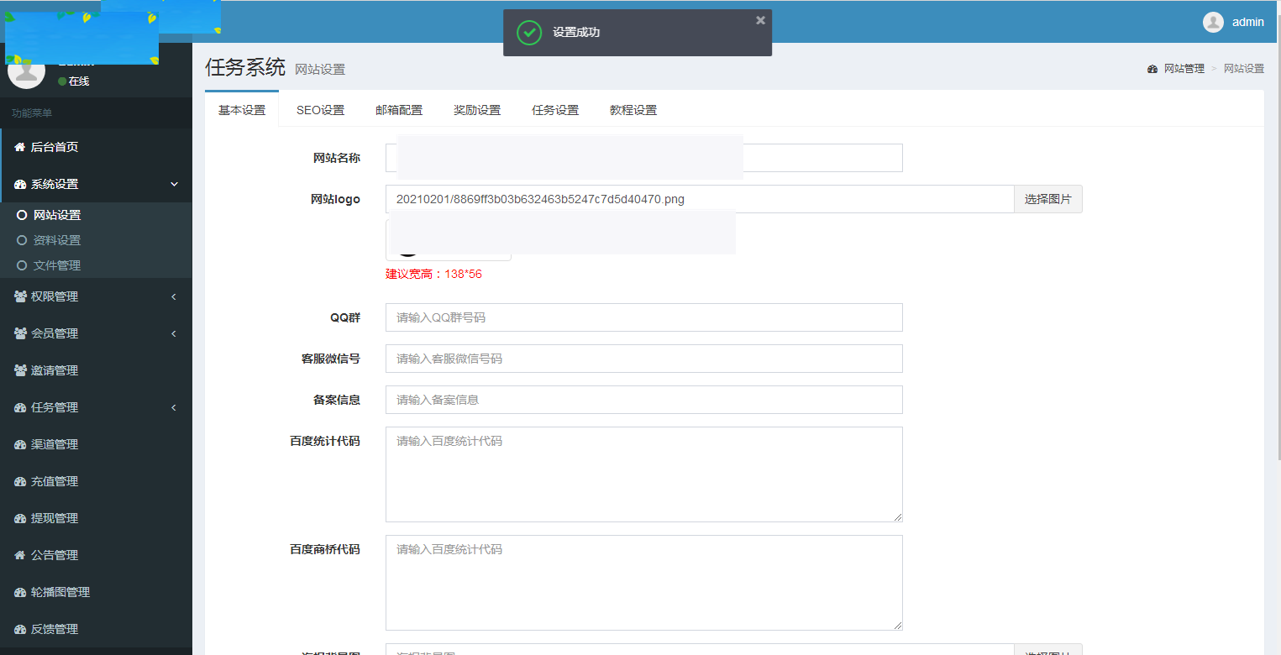
Task: Click the globe icon in the breadcrumb
Action: (x=1152, y=68)
